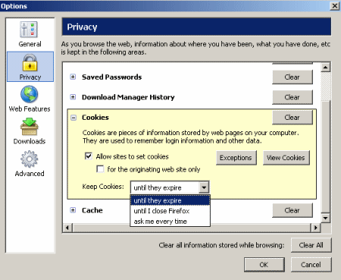Click the vertical scrollbar down arrow
This screenshot has height=280, width=341.
pyautogui.click(x=326, y=218)
